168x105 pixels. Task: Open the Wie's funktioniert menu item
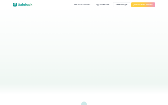[82, 4]
